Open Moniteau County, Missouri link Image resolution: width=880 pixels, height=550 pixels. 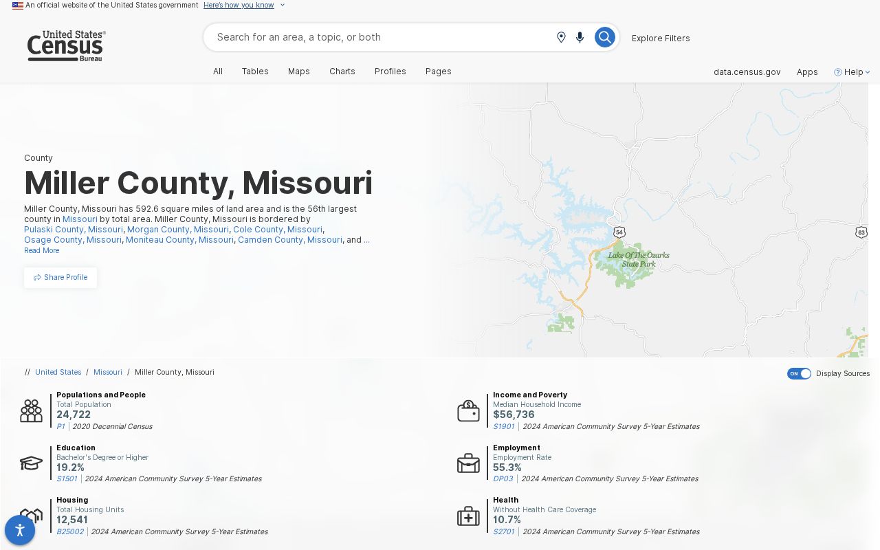(179, 240)
